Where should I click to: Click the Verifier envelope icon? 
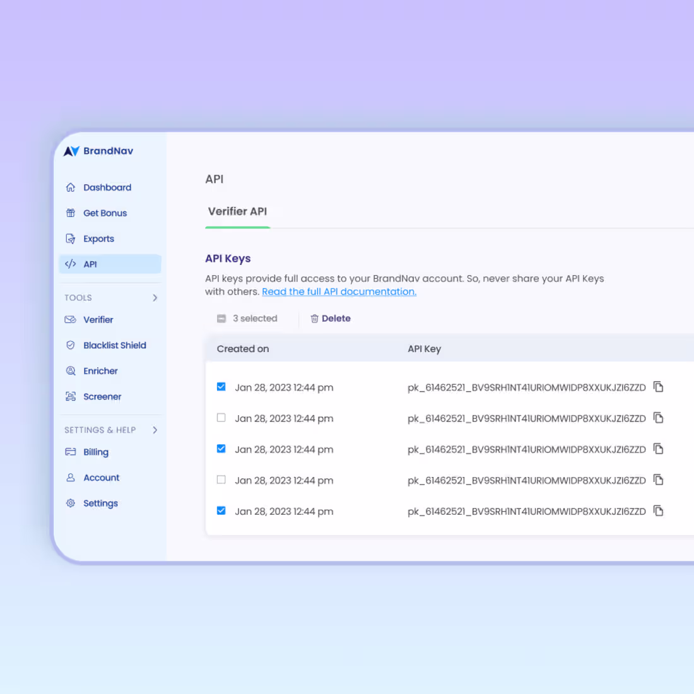[71, 320]
